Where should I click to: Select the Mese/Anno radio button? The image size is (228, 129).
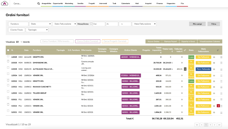coord(91,24)
